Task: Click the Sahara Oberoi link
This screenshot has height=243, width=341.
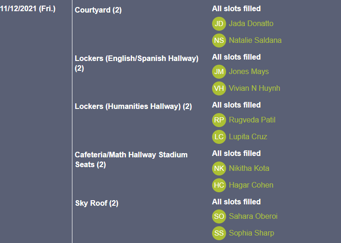Action: point(253,216)
